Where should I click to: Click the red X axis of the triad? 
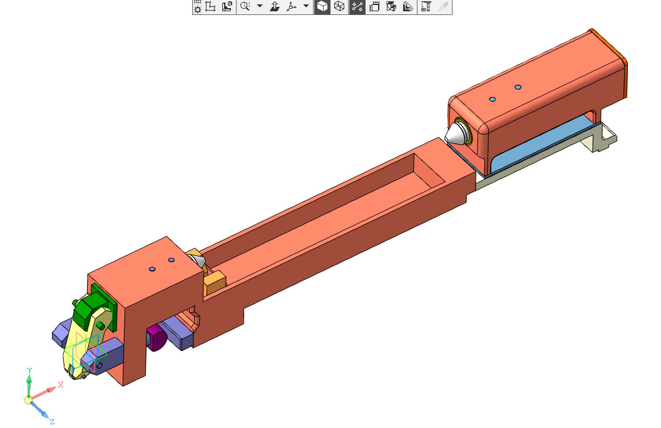coord(44,392)
